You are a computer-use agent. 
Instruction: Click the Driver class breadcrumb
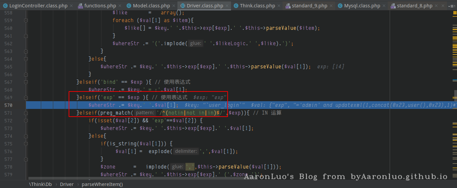click(x=67, y=184)
